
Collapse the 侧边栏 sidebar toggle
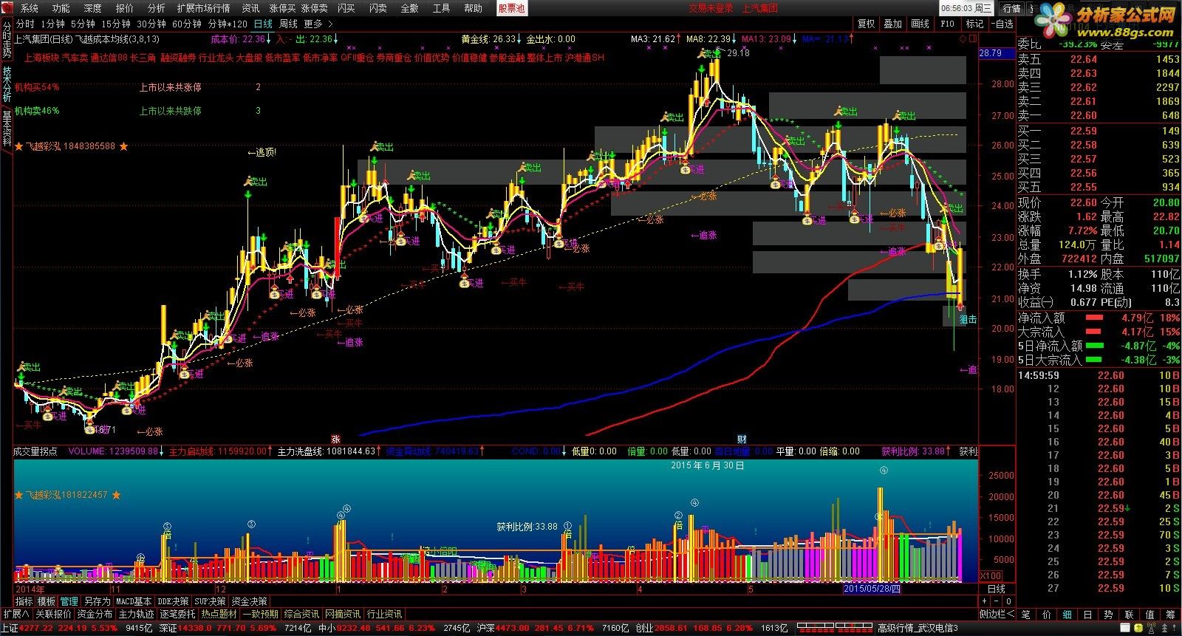point(997,614)
